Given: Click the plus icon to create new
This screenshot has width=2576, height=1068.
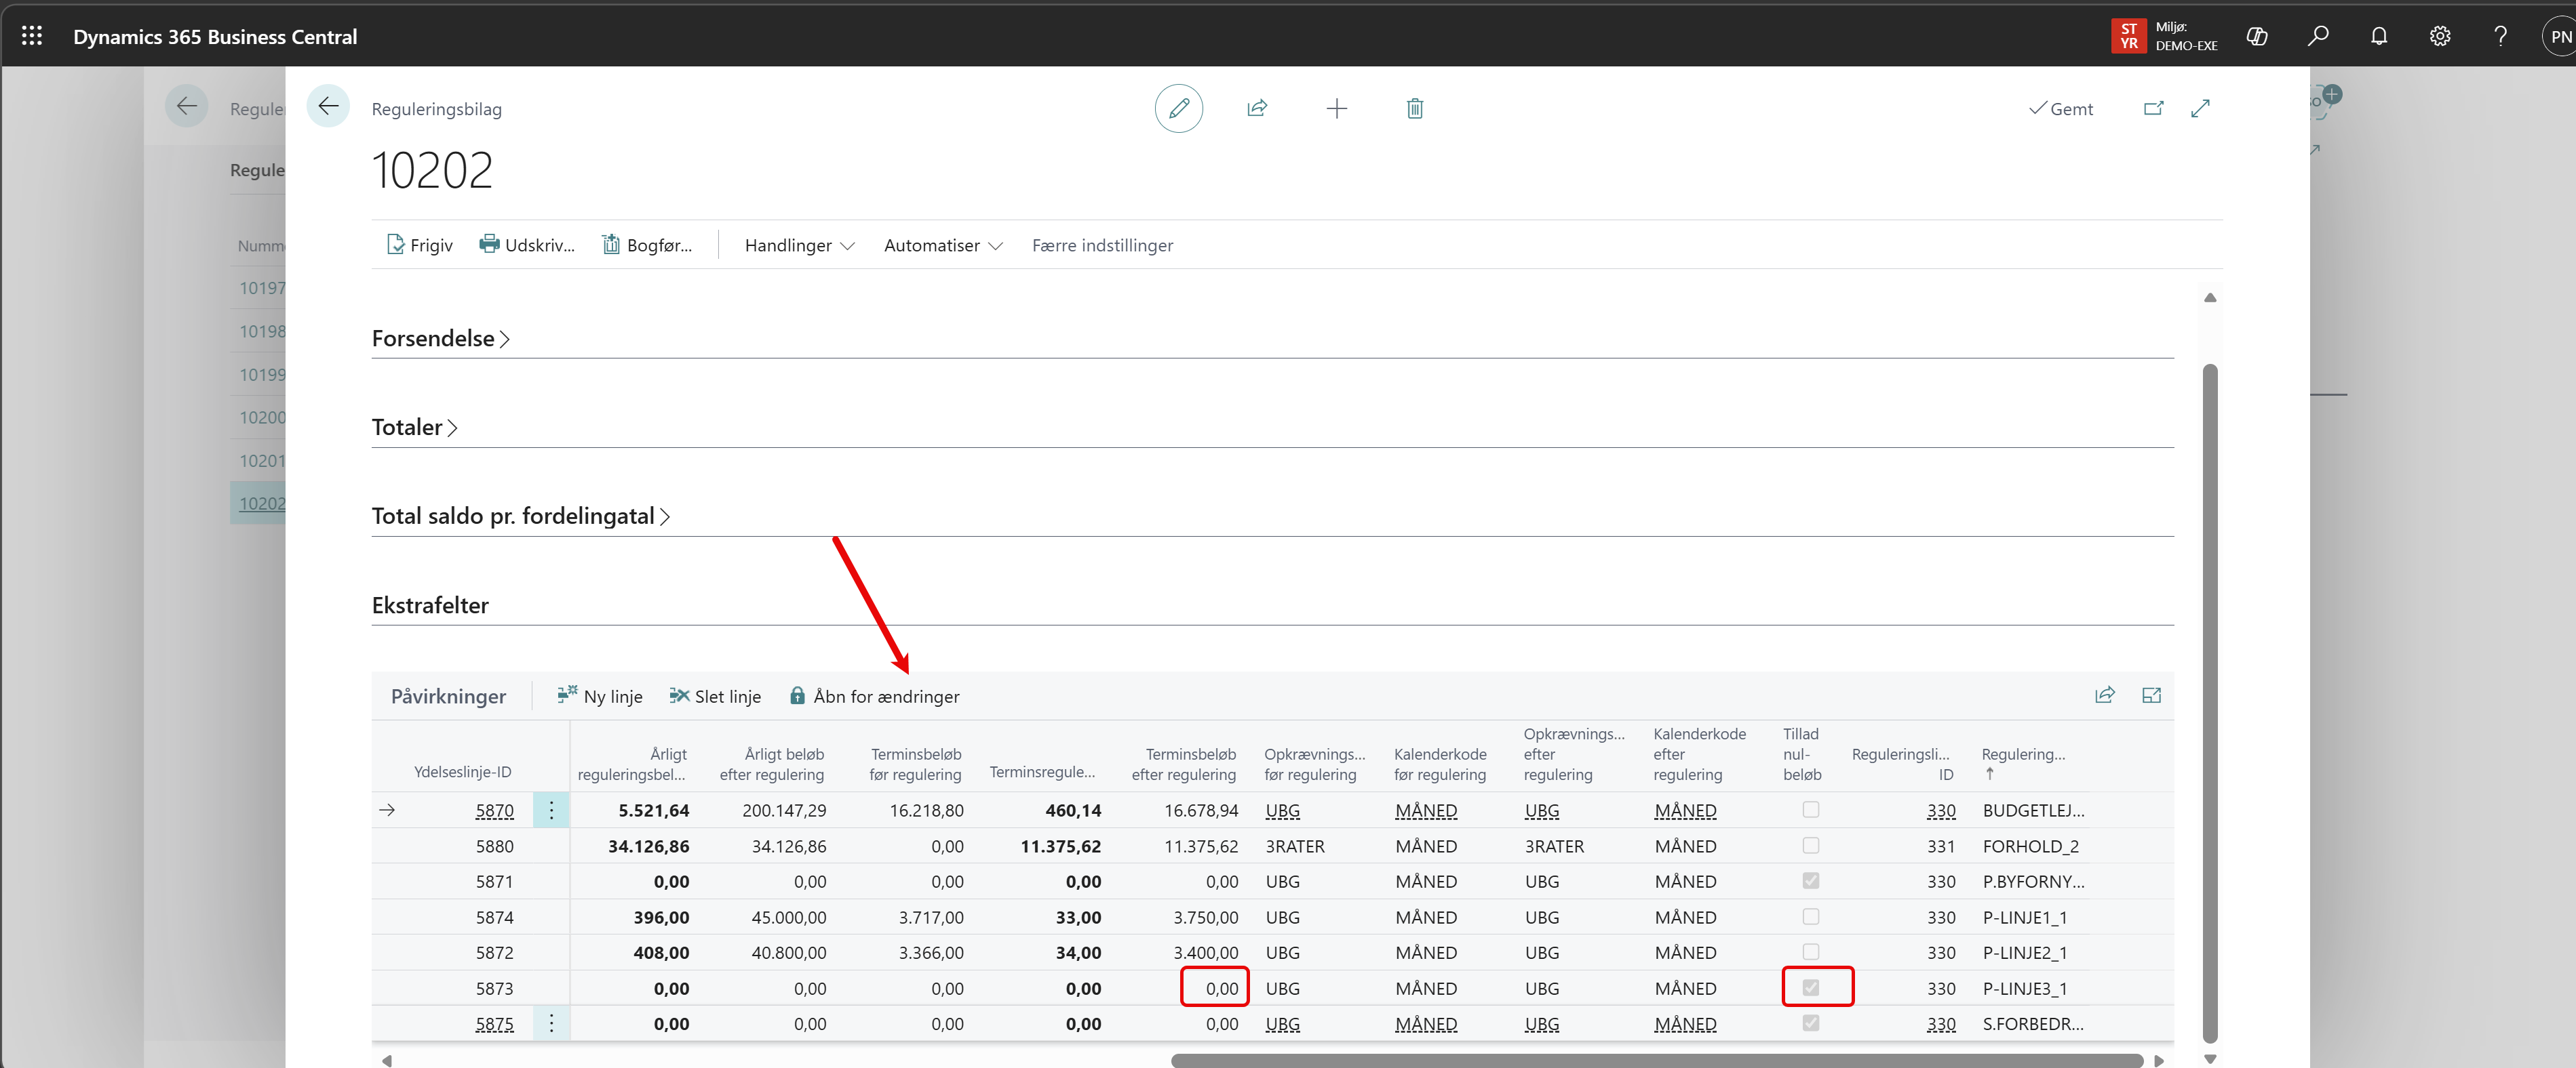Looking at the screenshot, I should click(1336, 108).
